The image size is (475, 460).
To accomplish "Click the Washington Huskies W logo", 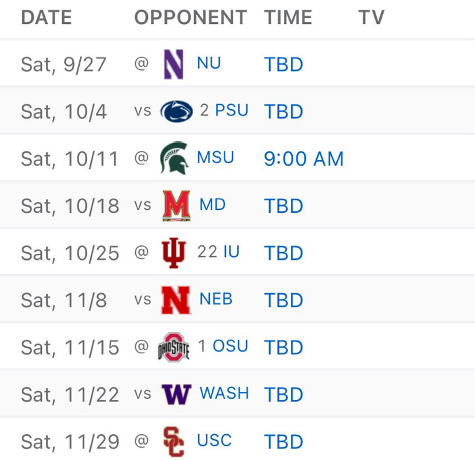I will pyautogui.click(x=177, y=394).
